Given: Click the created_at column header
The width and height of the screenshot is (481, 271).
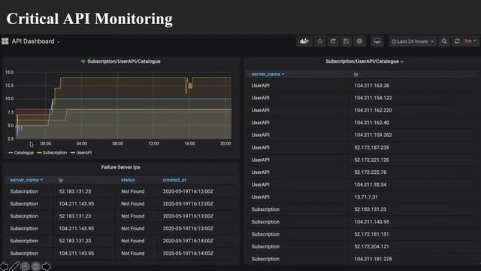Looking at the screenshot, I should pyautogui.click(x=174, y=180).
